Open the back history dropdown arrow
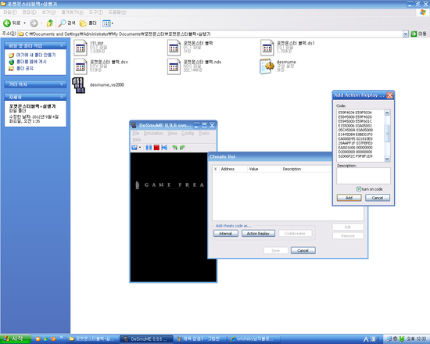Viewport: 430px width, 344px height. (x=25, y=23)
